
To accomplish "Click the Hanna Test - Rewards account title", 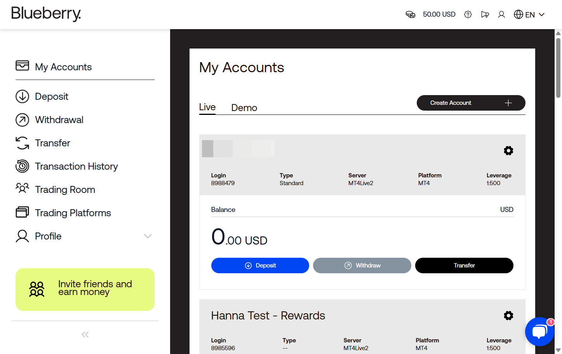I will [268, 316].
